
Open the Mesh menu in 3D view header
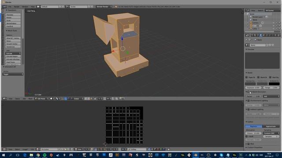(x=30, y=99)
